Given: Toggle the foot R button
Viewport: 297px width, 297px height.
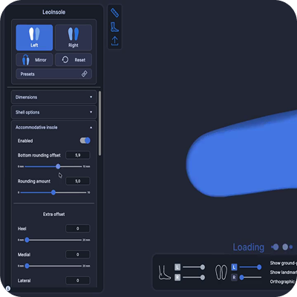Looking at the screenshot, I should click(x=177, y=278).
